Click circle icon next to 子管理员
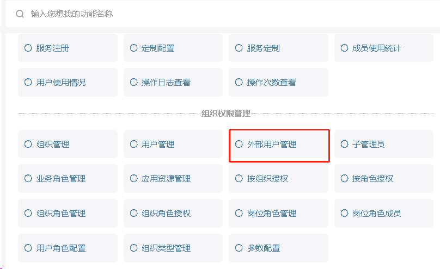The image size is (440, 269). pyautogui.click(x=344, y=144)
